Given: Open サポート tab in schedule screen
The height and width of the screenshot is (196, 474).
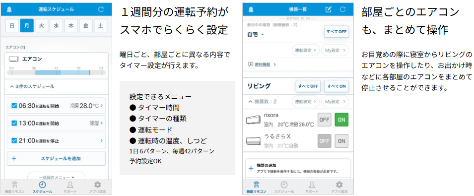Looking at the screenshot, I should coord(70,187).
